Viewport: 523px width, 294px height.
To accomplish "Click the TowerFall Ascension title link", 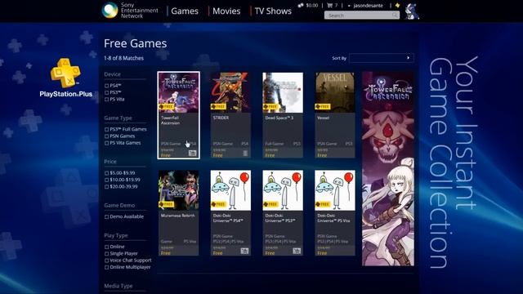I will coord(170,120).
